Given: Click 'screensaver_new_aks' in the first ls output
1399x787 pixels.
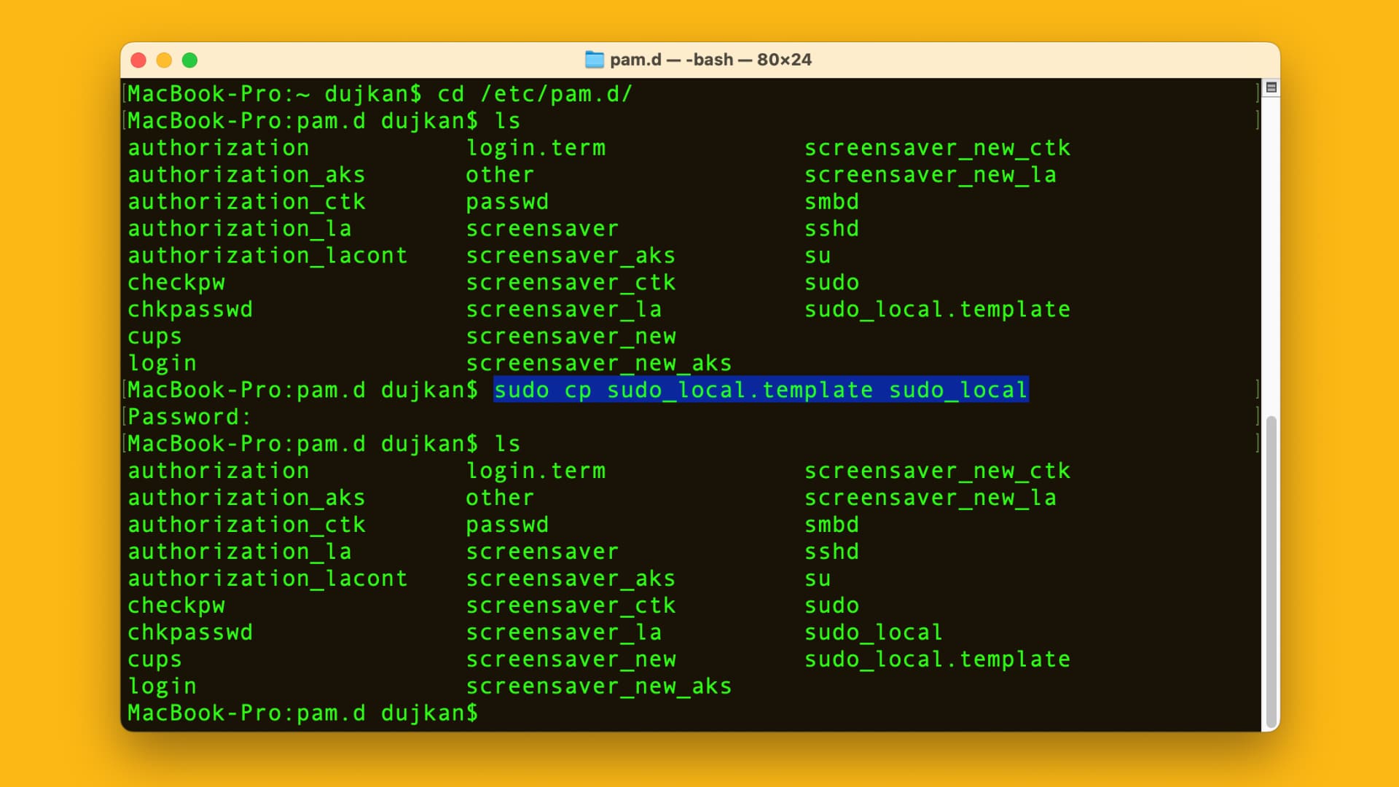Looking at the screenshot, I should pos(599,364).
